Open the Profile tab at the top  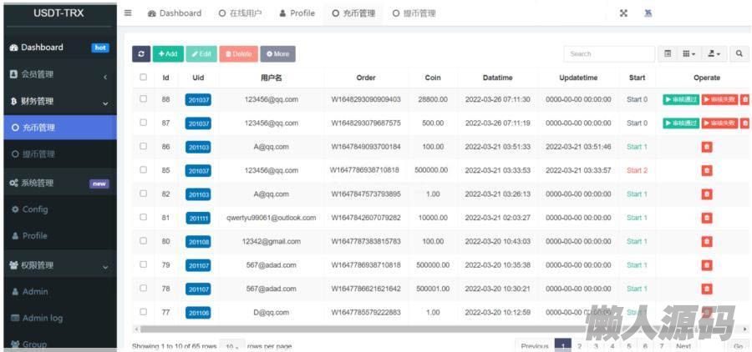pyautogui.click(x=297, y=13)
